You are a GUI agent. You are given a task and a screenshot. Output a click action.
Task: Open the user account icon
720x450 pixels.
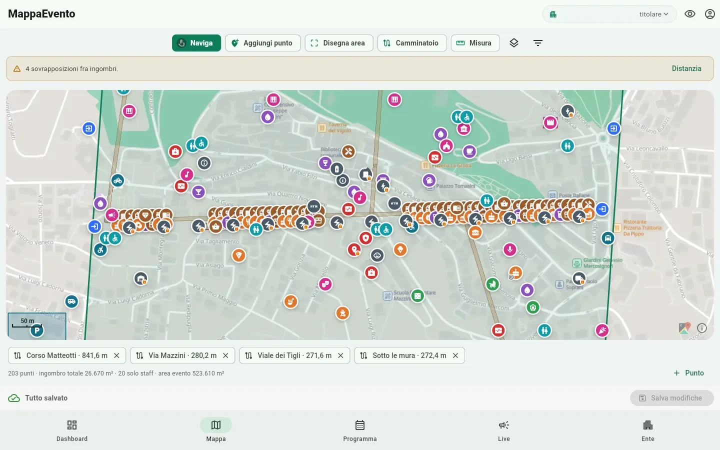pos(710,14)
